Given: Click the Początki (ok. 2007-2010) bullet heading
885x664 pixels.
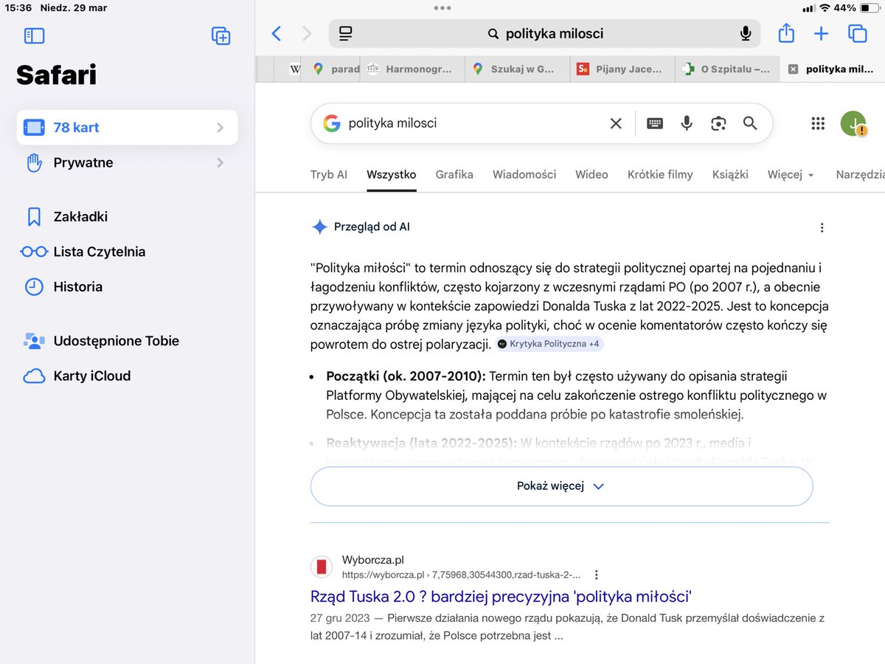Looking at the screenshot, I should click(406, 376).
